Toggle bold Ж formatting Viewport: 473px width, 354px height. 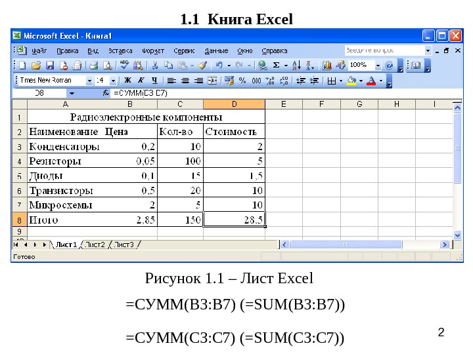tap(127, 81)
